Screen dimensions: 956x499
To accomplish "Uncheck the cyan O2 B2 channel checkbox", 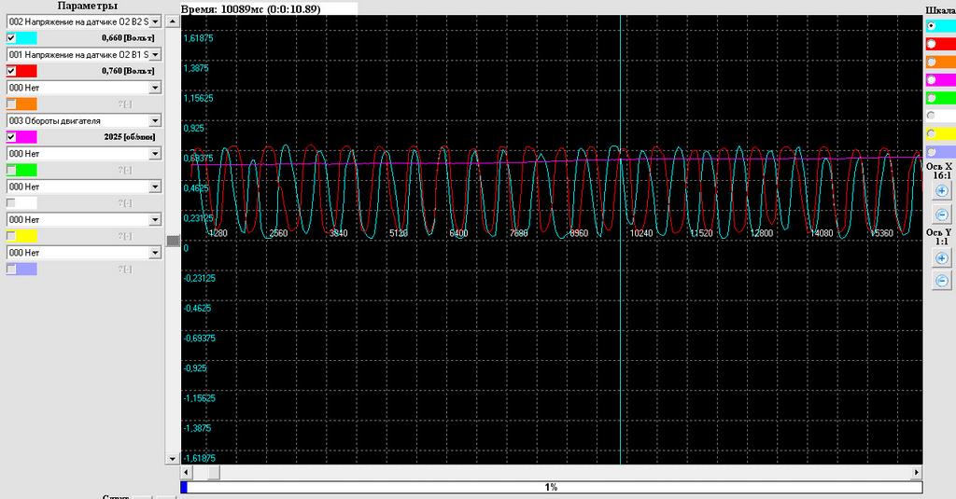I will point(11,37).
